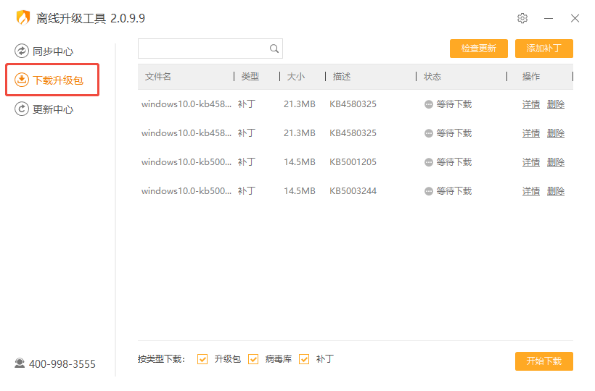Click the download package icon in sidebar
This screenshot has height=391, width=595.
click(x=22, y=80)
